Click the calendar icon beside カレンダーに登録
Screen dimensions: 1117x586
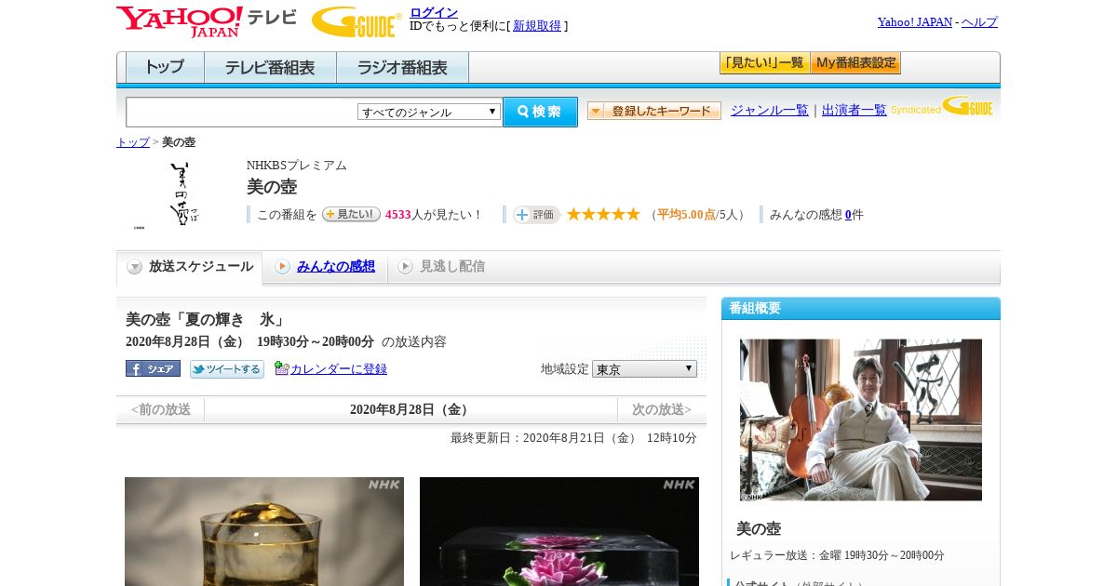(281, 368)
